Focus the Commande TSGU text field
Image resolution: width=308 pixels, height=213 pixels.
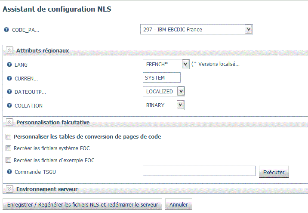[x=199, y=171]
